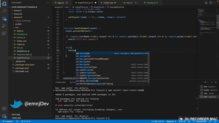
Task: Choose useNavigate suggestion in autocomplete
Action: click(112, 70)
